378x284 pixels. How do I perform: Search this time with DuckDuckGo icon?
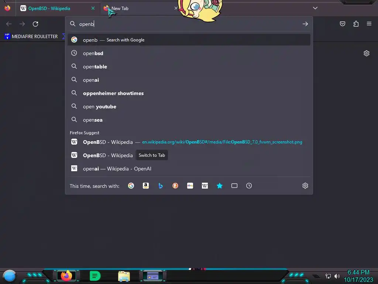(x=175, y=186)
